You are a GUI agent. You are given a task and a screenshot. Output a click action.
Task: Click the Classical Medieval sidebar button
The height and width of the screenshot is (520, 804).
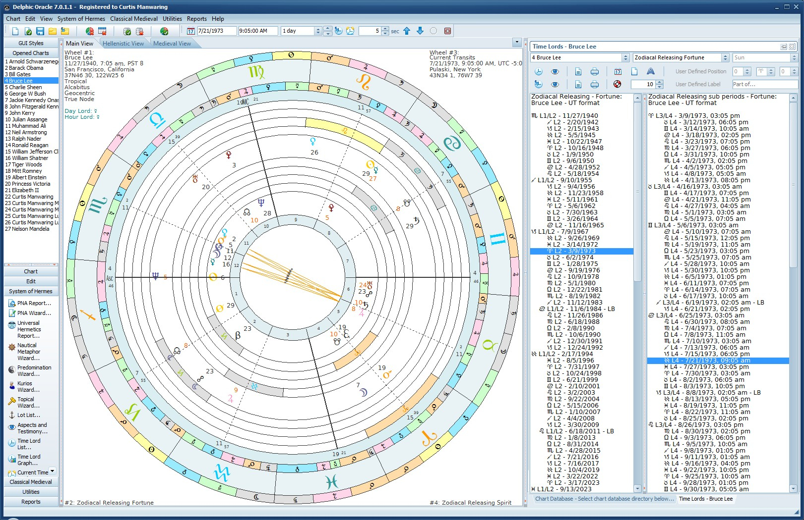coord(31,482)
